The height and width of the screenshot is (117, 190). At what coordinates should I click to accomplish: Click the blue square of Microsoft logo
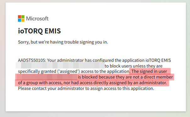coord(20,20)
